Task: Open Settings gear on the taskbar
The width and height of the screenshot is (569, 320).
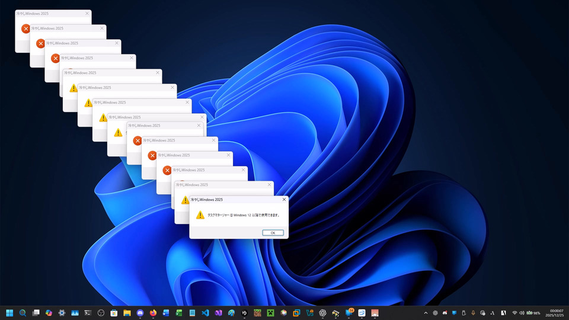Action: (62, 313)
